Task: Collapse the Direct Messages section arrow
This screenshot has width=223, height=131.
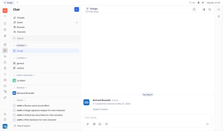Action: click(14, 75)
